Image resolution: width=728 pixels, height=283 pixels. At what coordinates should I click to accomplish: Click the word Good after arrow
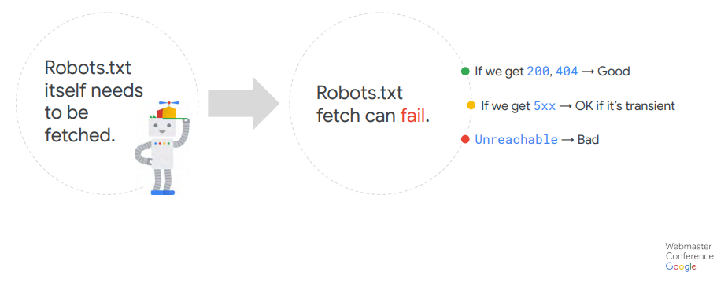pyautogui.click(x=613, y=72)
